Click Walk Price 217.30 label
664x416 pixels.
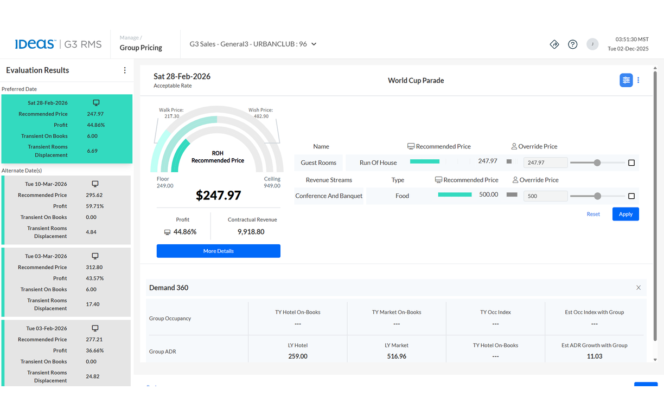click(172, 113)
